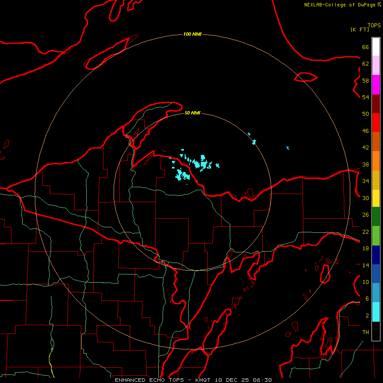Click the 'NEXLAB-College of DuPage' credit text
Viewport: 383px width, 383px height.
(340, 5)
